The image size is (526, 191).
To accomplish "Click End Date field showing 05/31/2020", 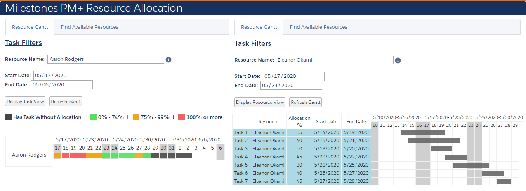I will point(291,86).
